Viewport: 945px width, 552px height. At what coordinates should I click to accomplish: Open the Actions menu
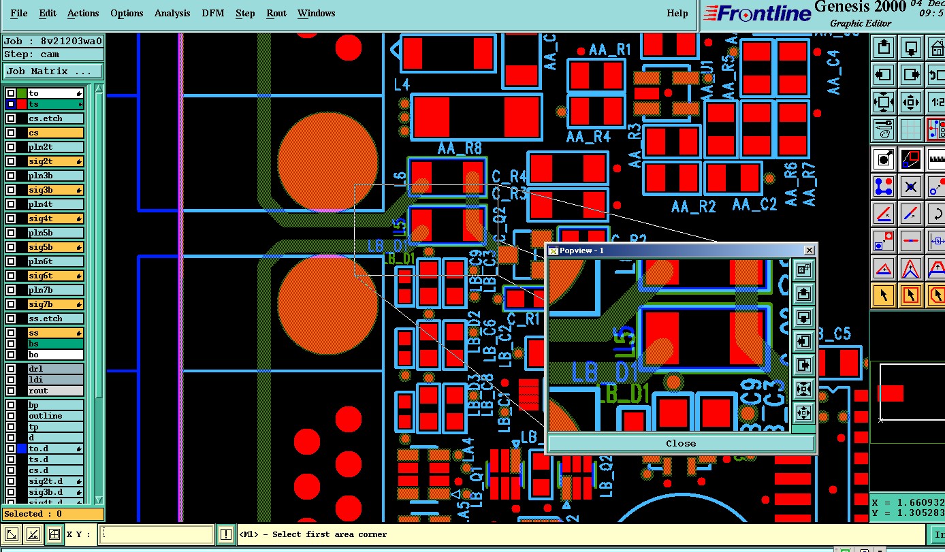pyautogui.click(x=83, y=13)
